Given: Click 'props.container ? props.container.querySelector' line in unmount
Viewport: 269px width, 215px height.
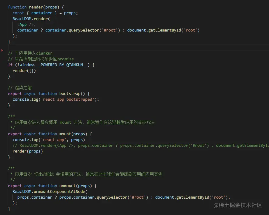Looking at the screenshot, I should 123,197.
